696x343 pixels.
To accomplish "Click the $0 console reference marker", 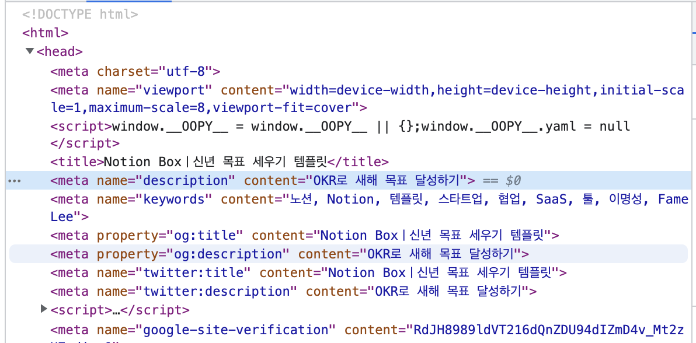I will pos(513,181).
